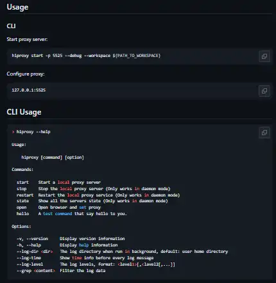Click the 'Usage:' label in help output
276x283 pixels.
point(19,145)
